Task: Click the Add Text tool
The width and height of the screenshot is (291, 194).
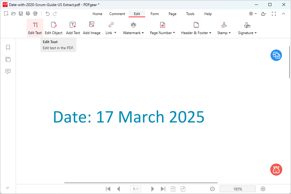Action: (73, 28)
